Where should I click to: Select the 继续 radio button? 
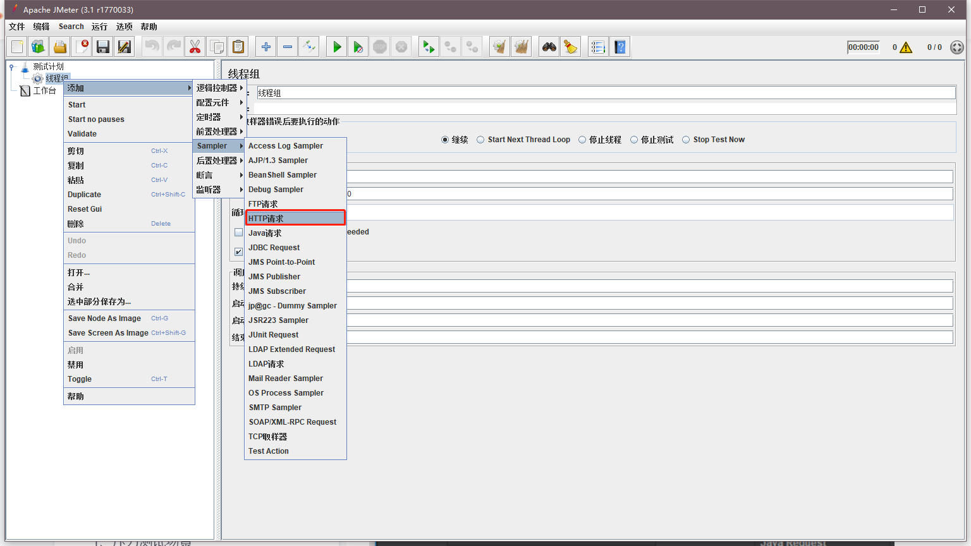(445, 140)
